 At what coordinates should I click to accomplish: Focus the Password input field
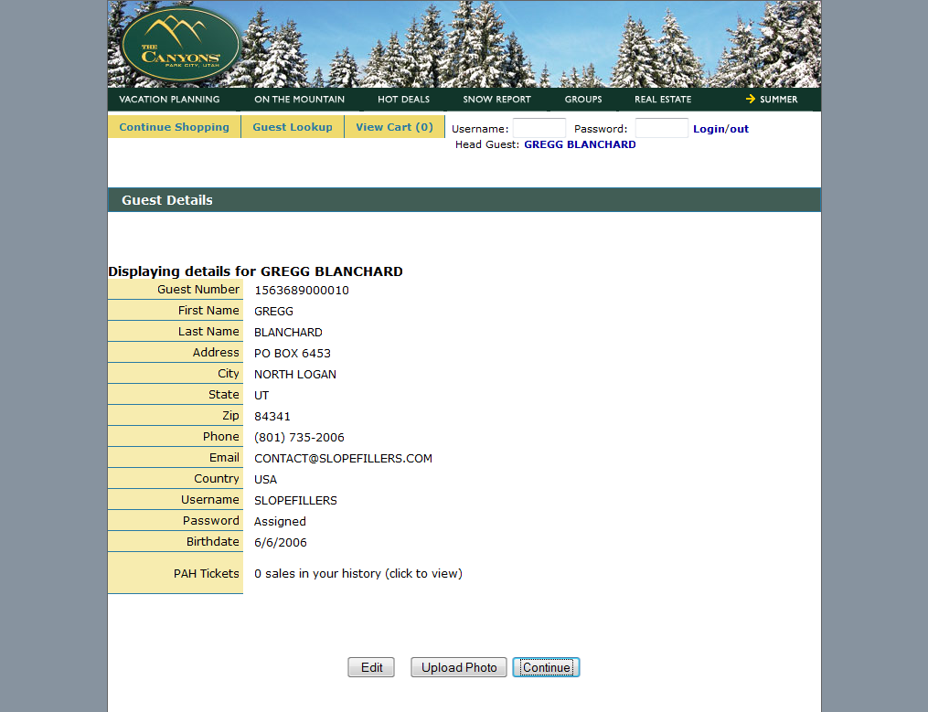click(661, 129)
